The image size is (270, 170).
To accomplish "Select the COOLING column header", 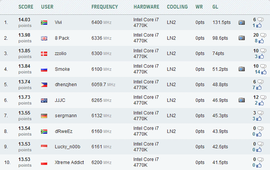I will coord(178,7).
